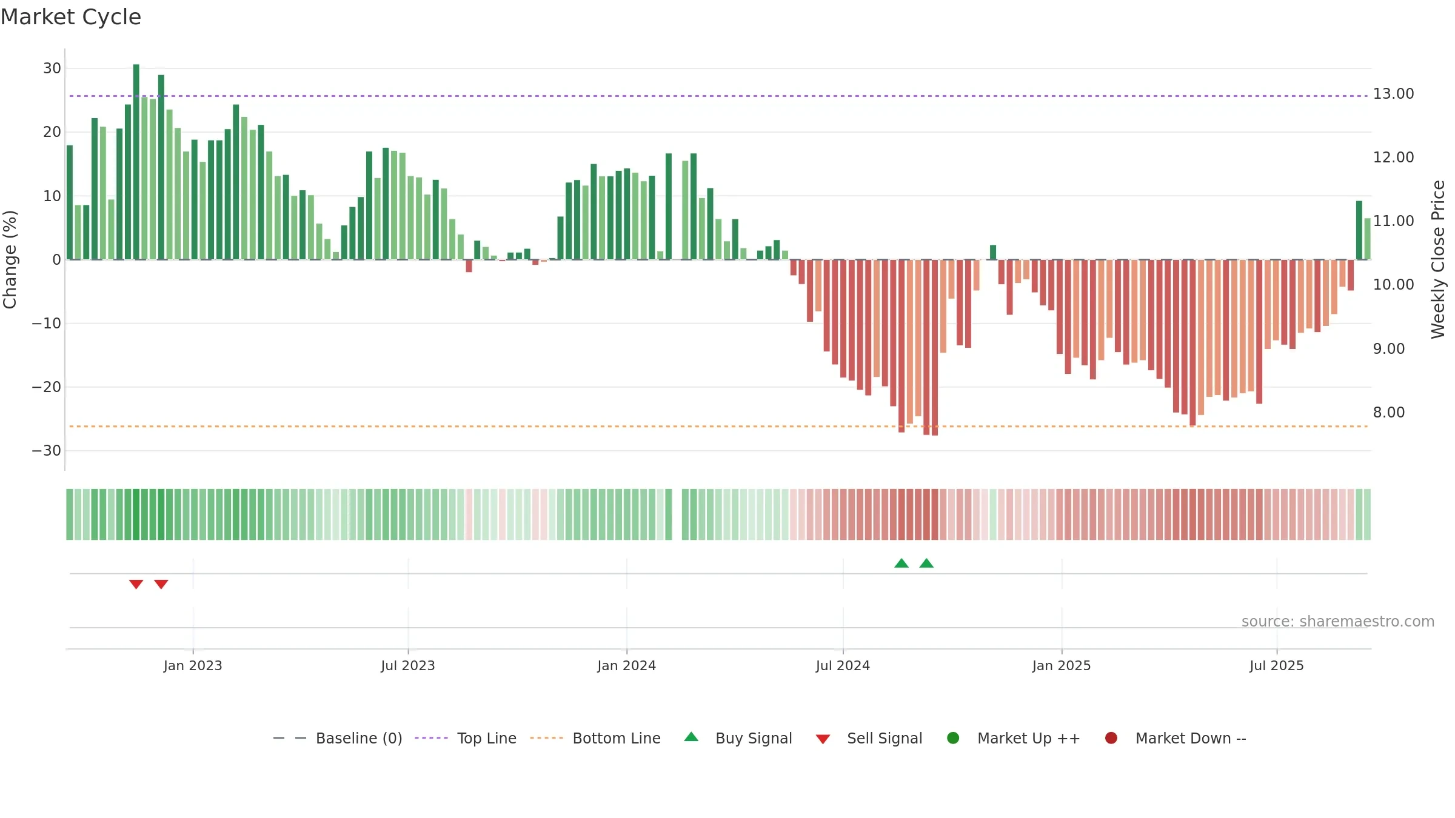Select the first buy signal marker near Aug 2024
1455x818 pixels.
click(901, 564)
